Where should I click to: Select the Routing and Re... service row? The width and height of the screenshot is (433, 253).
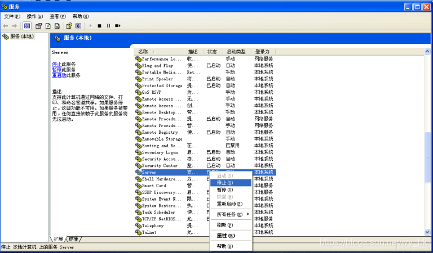pyautogui.click(x=205, y=146)
